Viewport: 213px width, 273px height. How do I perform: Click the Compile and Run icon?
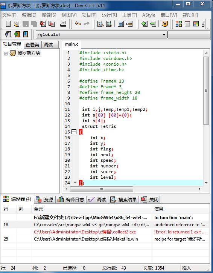pos(196,24)
